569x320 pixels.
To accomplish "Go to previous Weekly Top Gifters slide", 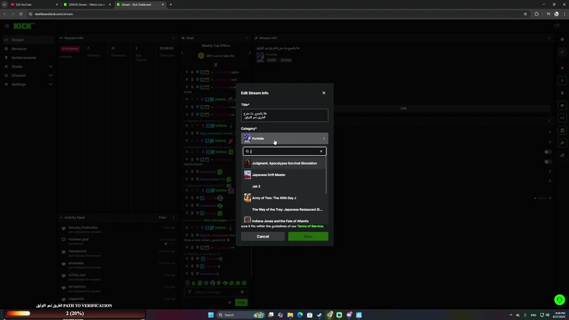I will click(182, 53).
